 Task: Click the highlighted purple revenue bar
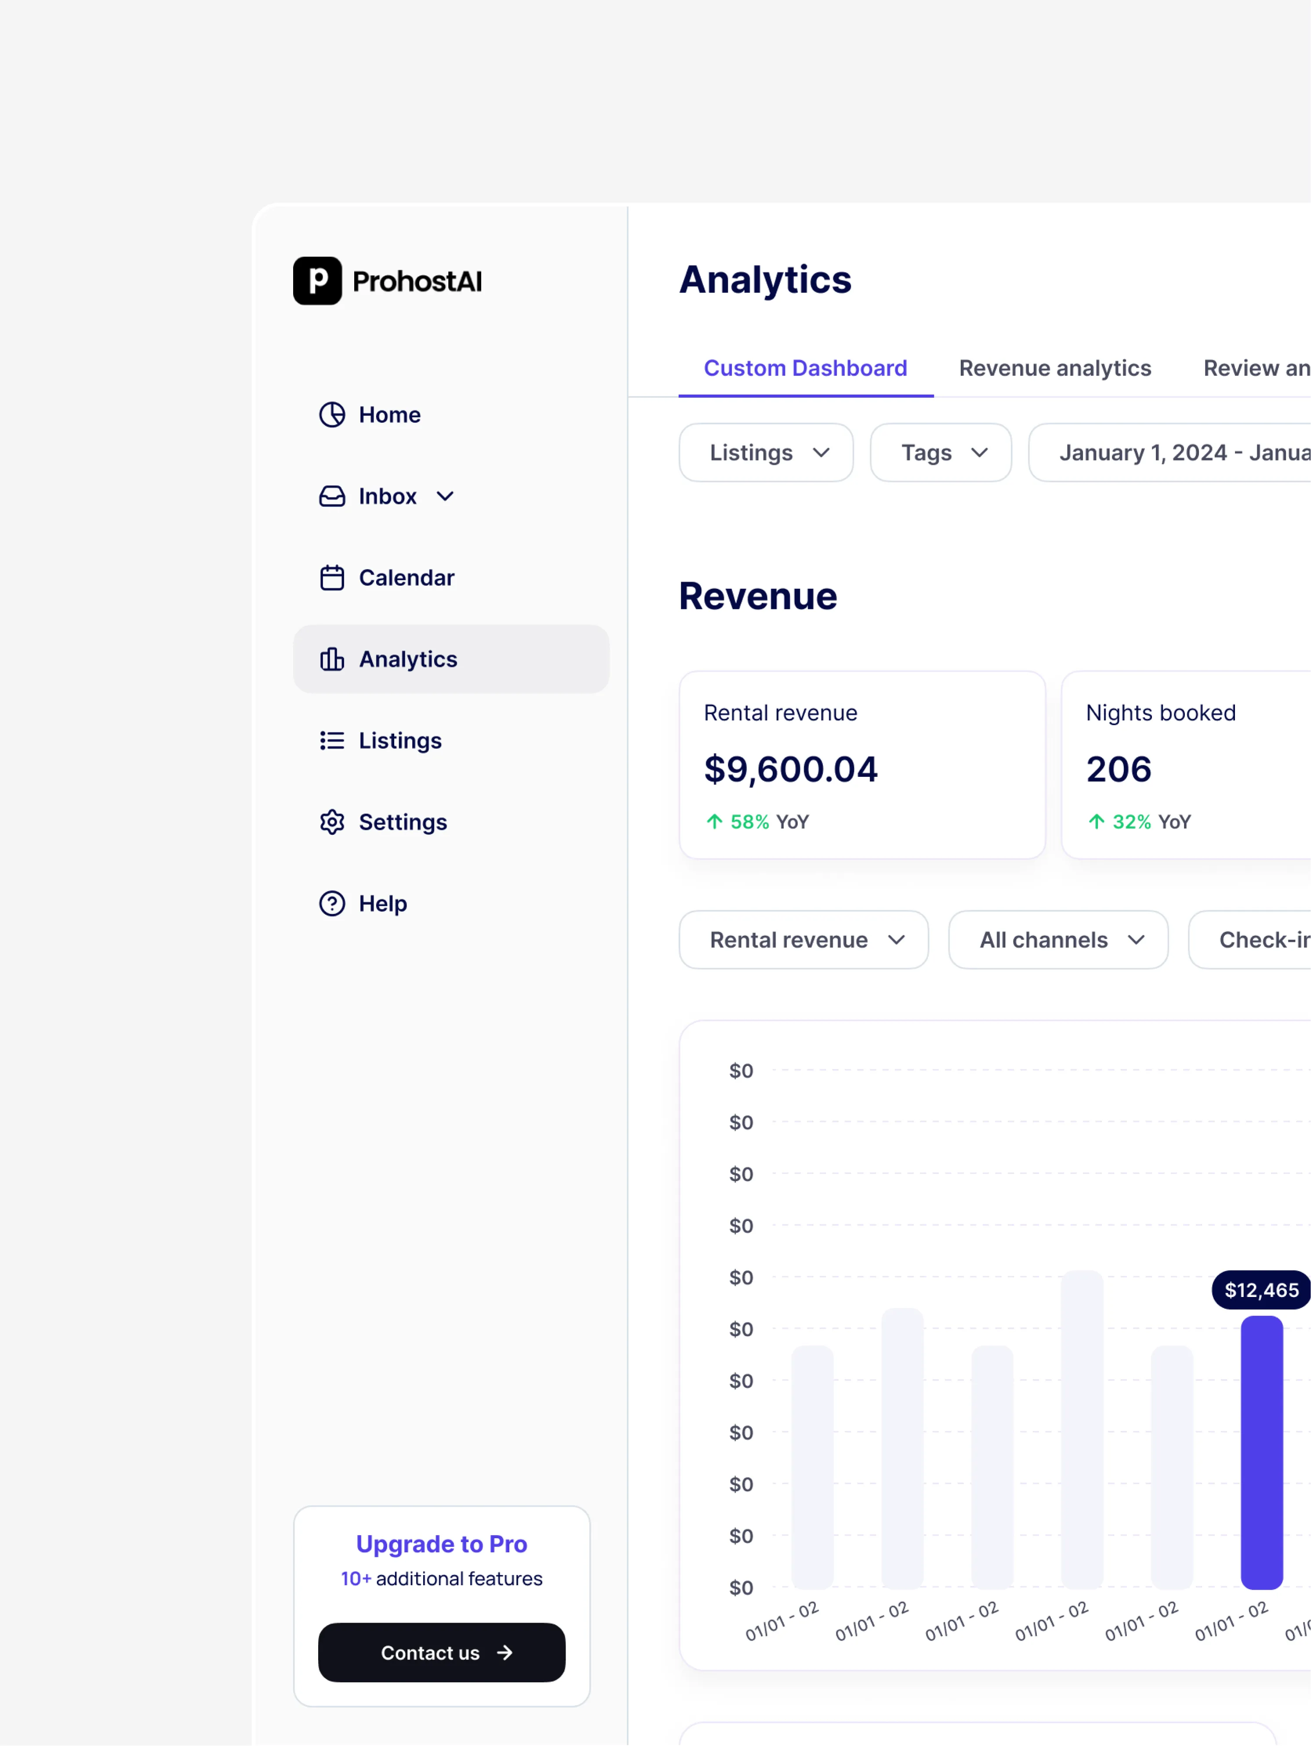pos(1261,1453)
